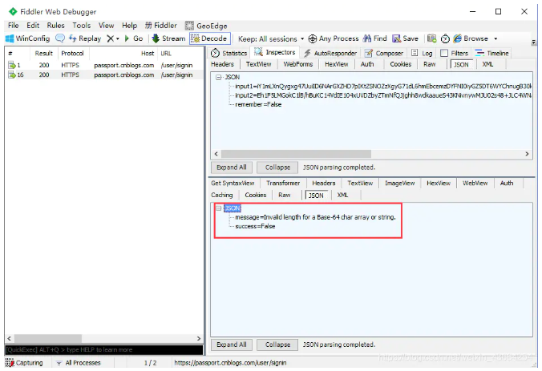Tick the Filters tab checkbox
The image size is (542, 371).
click(x=444, y=53)
